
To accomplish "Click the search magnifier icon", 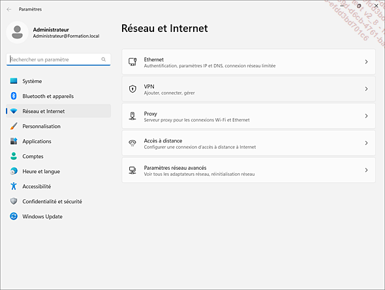I will pos(104,59).
